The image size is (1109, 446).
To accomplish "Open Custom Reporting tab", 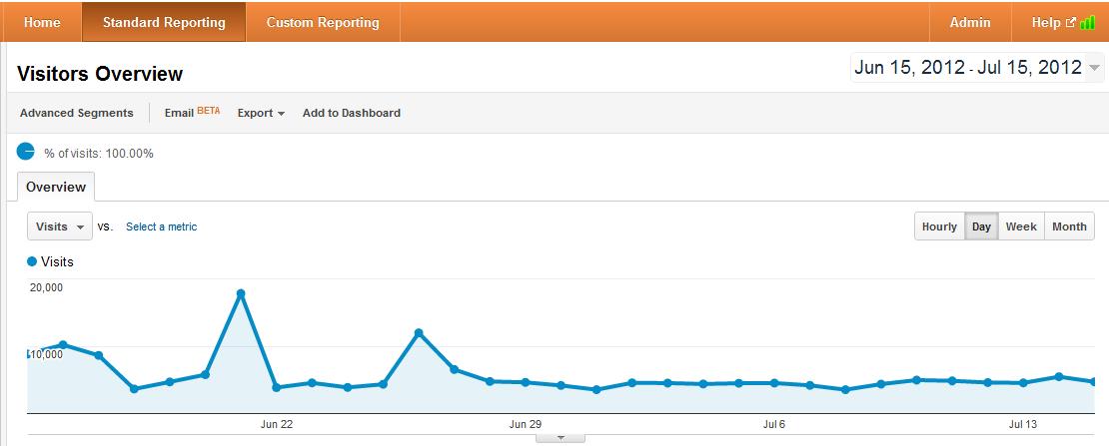I will [323, 22].
